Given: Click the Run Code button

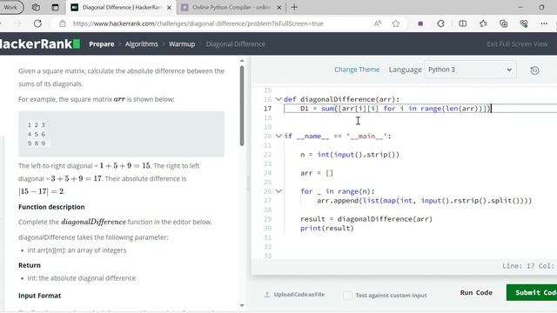Looking at the screenshot, I should point(476,292).
